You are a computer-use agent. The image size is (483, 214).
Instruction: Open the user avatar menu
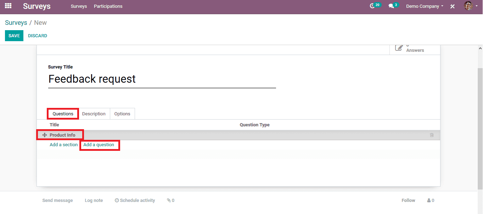click(468, 6)
